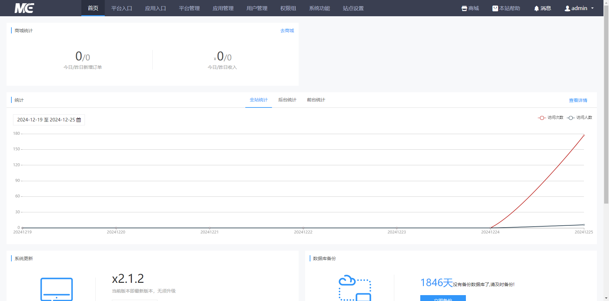Click 查看详情 in the statistics panel
Viewport: 609px width, 301px height.
click(x=578, y=100)
